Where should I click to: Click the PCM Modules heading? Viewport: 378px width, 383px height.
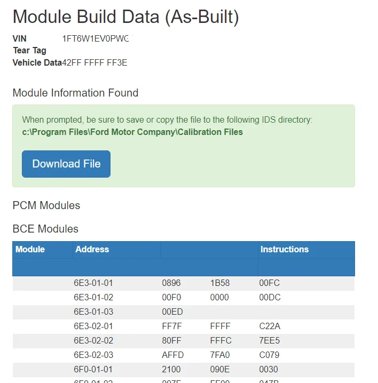coord(46,205)
